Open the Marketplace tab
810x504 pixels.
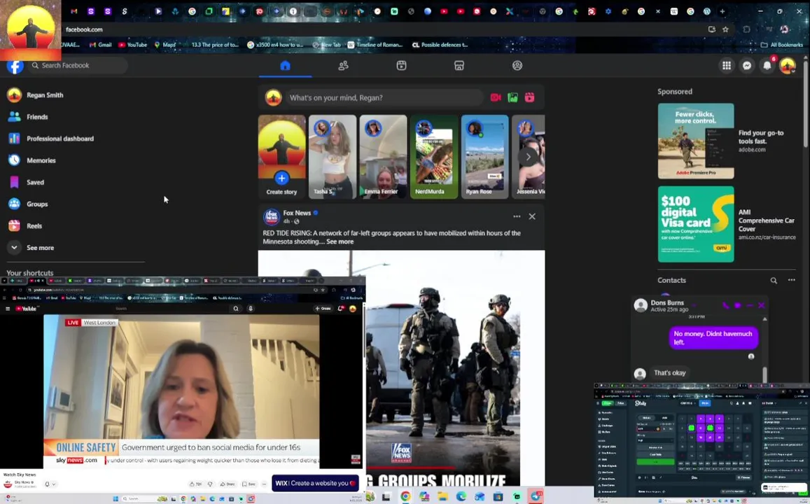coord(459,66)
